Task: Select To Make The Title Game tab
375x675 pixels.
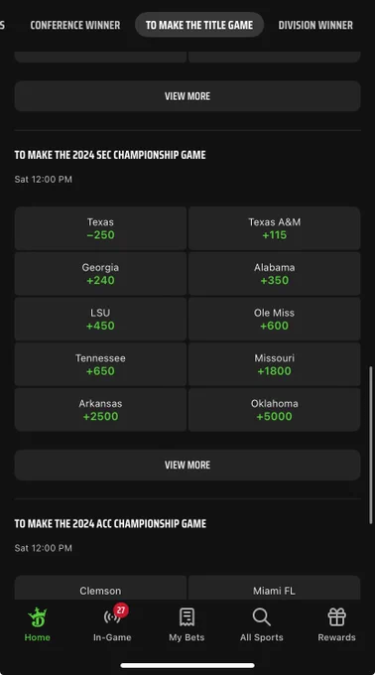Action: pyautogui.click(x=199, y=25)
